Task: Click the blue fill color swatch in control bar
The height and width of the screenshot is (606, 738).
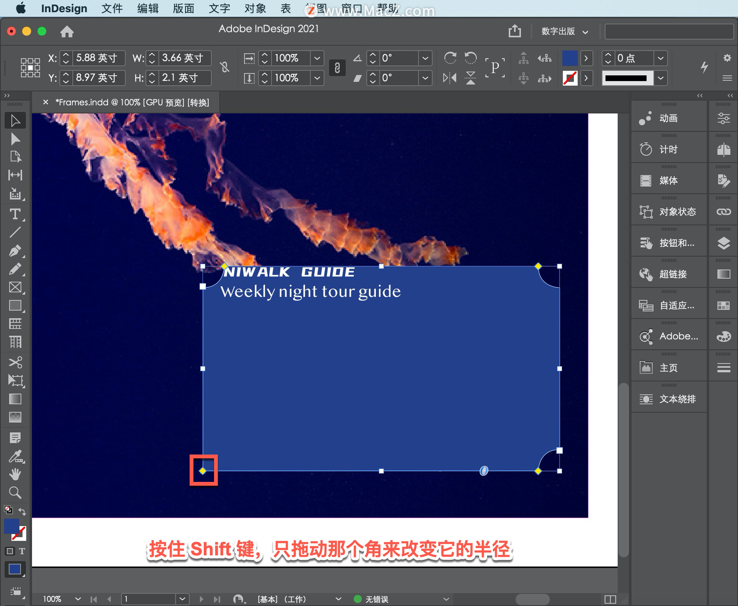Action: [570, 58]
